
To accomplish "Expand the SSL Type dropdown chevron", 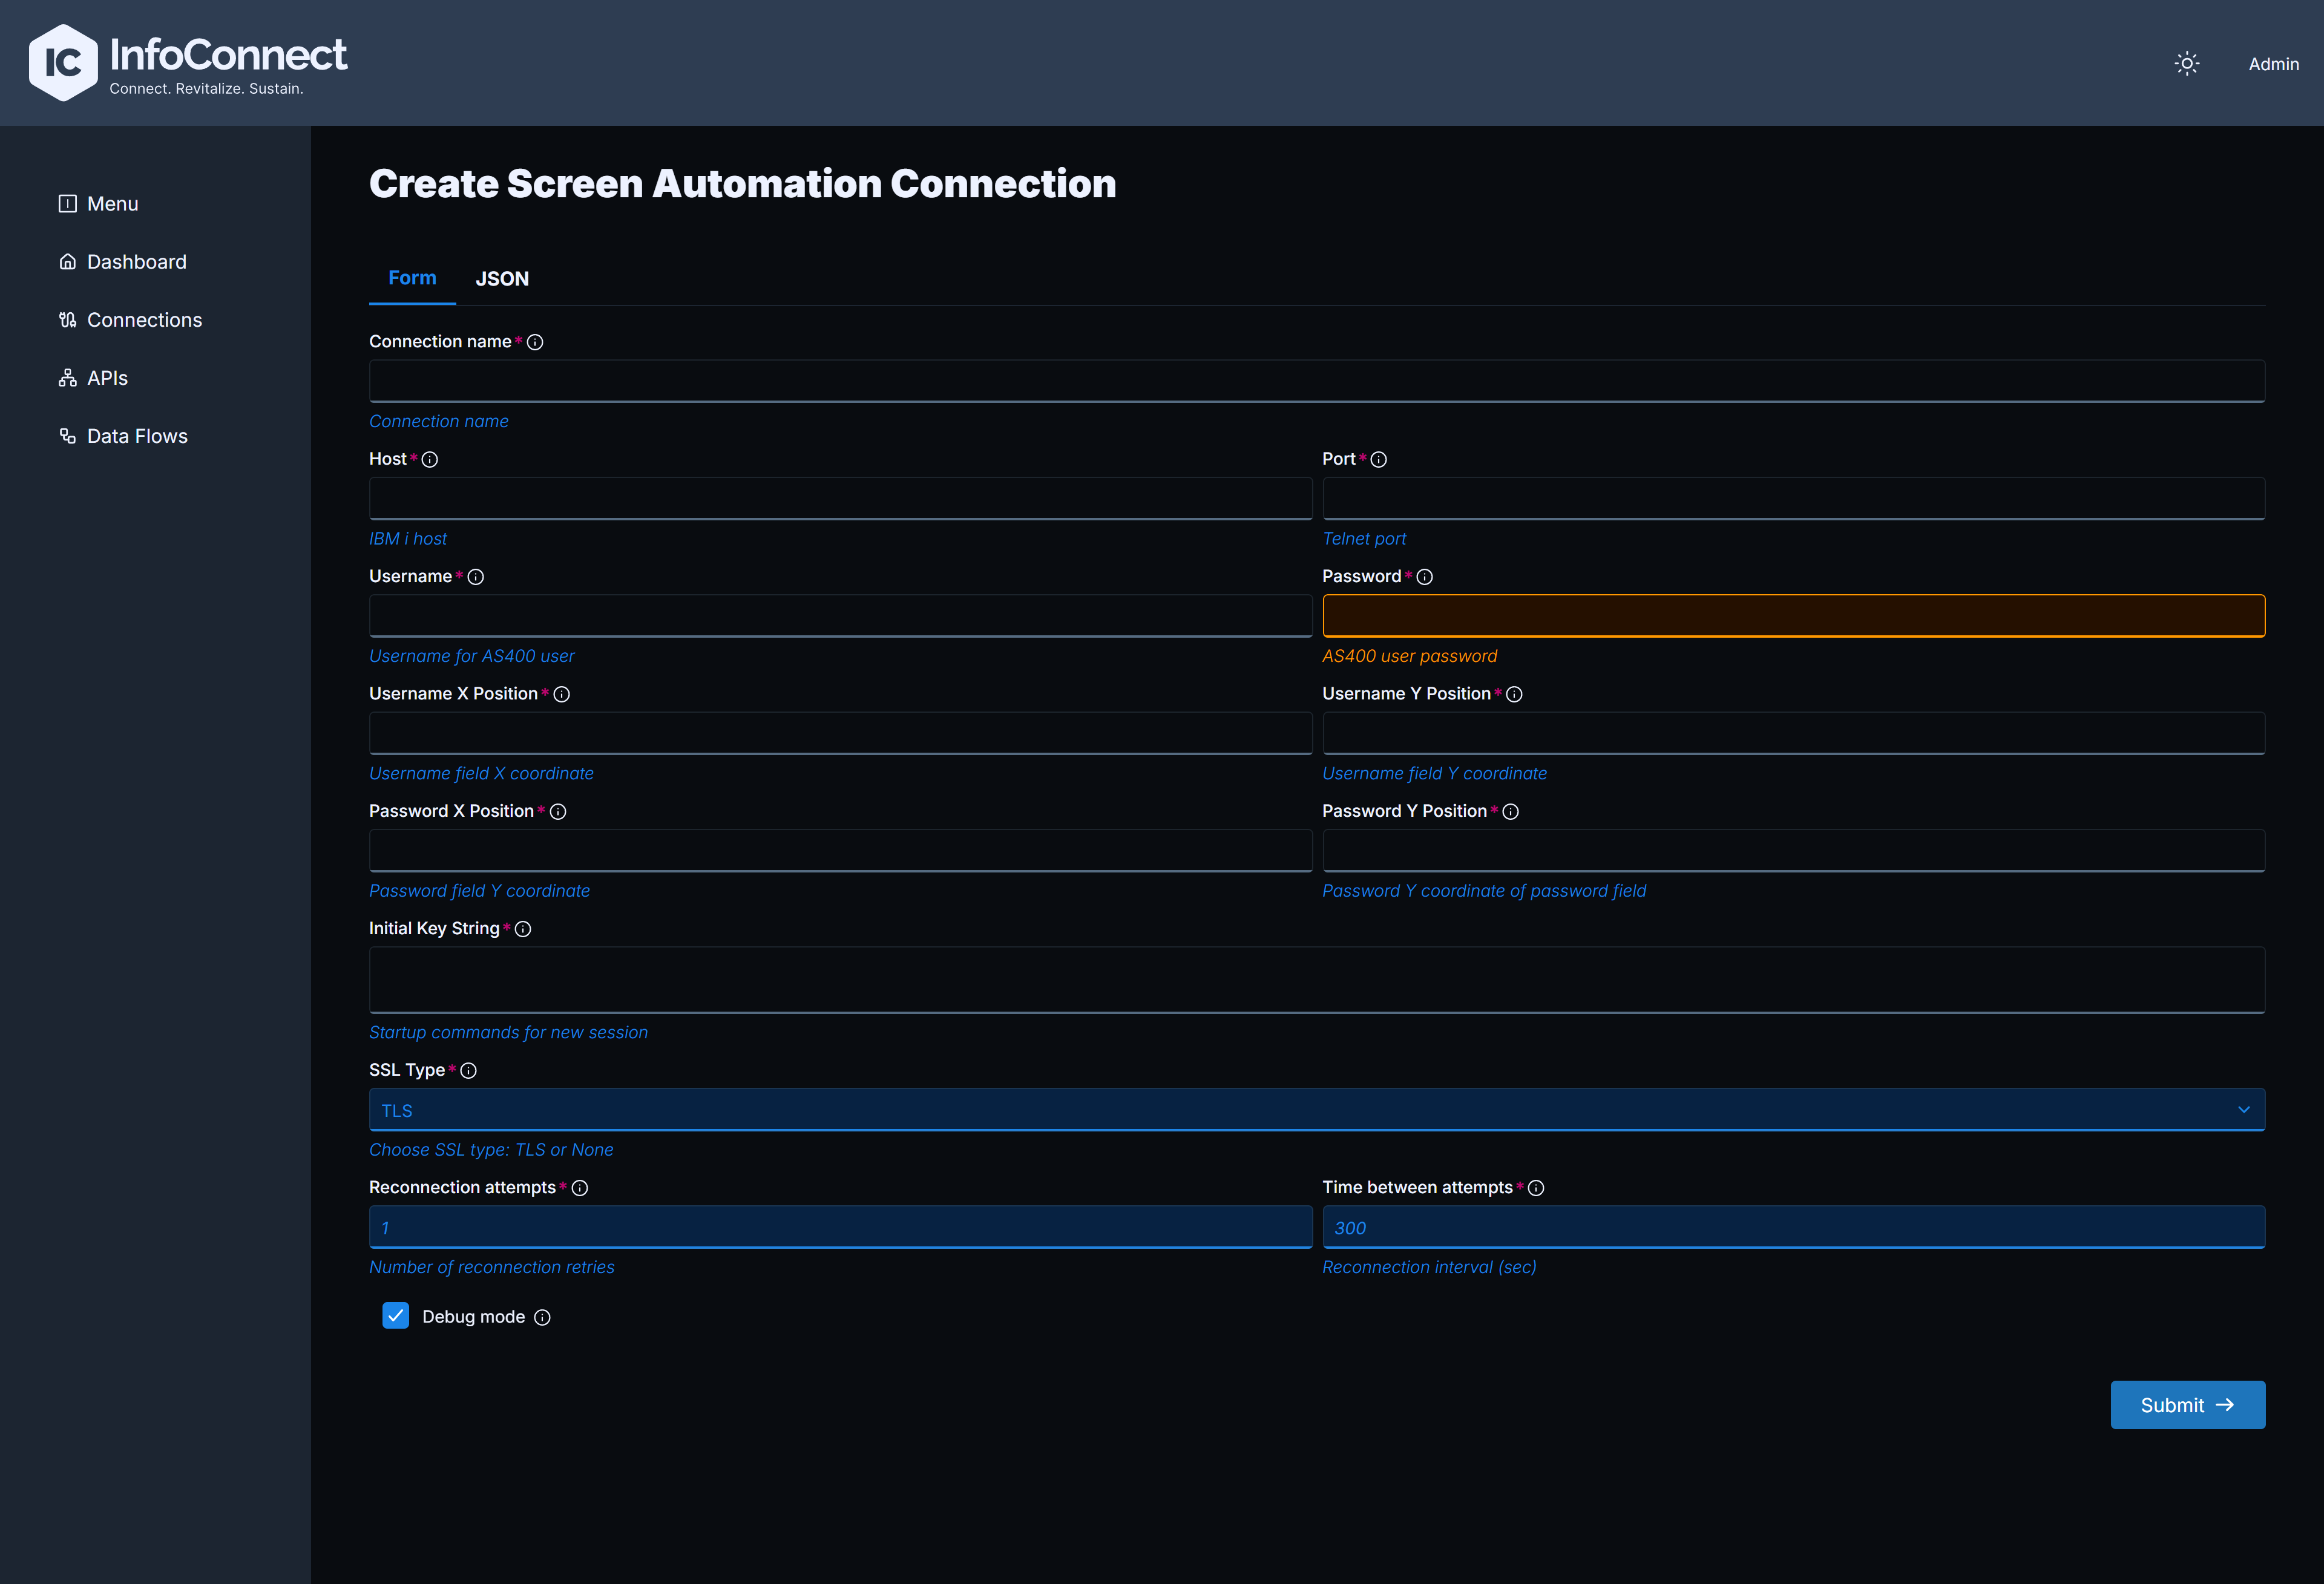I will [x=2243, y=1110].
